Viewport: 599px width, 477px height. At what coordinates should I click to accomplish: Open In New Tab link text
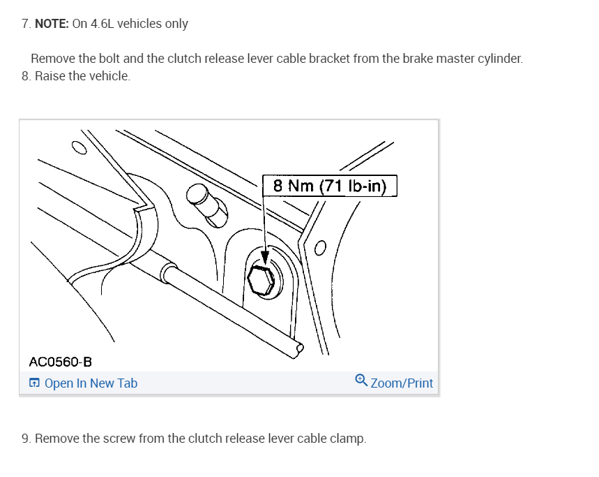point(91,383)
